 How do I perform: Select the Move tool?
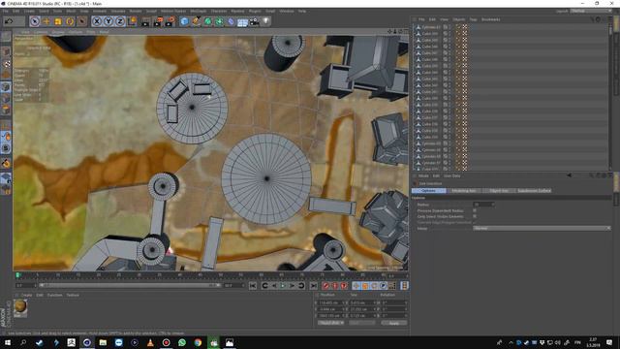pyautogui.click(x=46, y=21)
